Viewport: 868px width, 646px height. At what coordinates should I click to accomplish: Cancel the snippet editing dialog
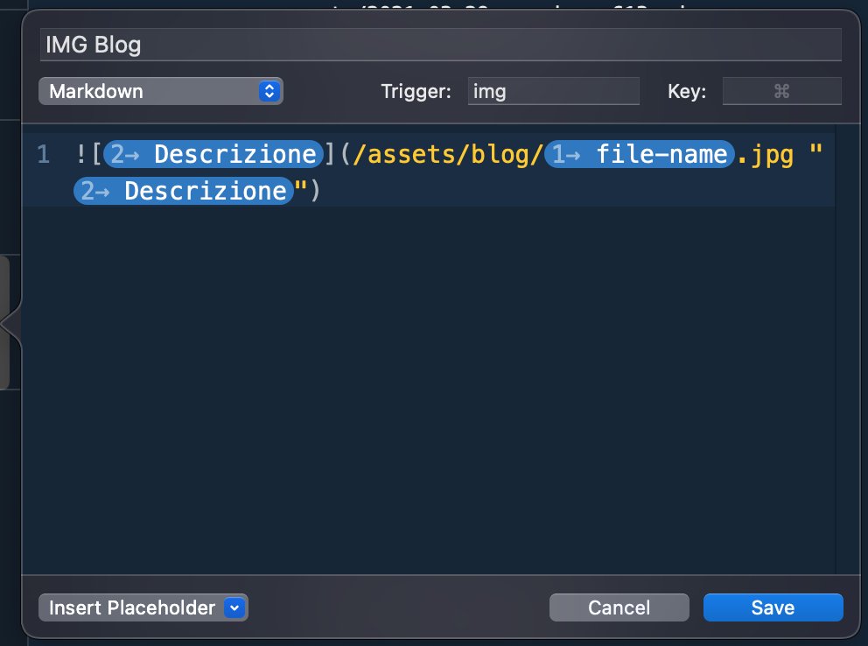pyautogui.click(x=619, y=607)
